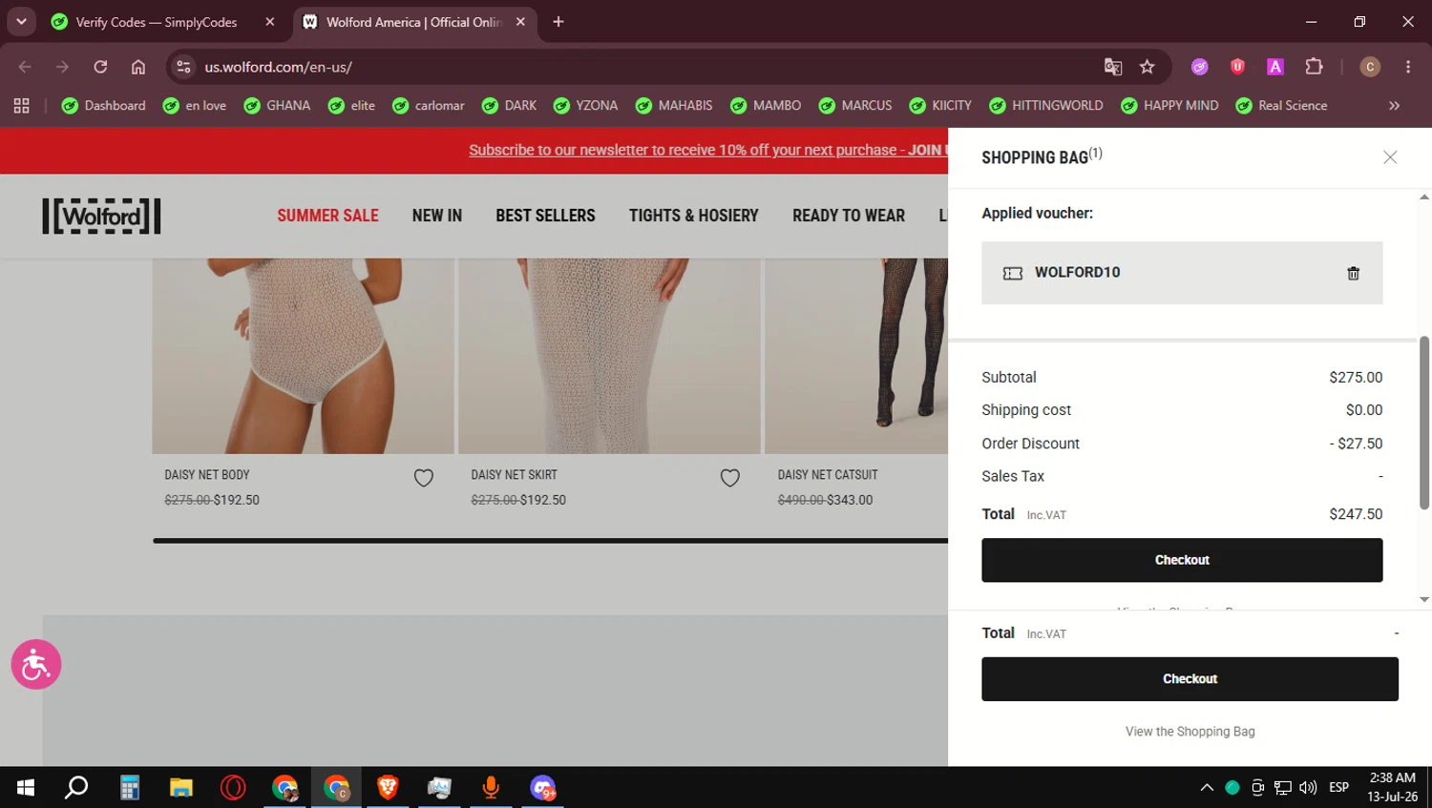Open the Real Science bookmark

click(x=1281, y=106)
